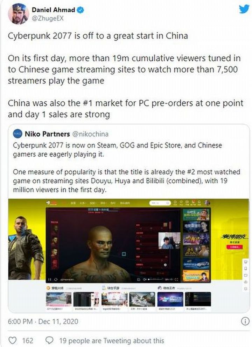Open the @nikochina handle
The image size is (252, 347).
(x=90, y=134)
